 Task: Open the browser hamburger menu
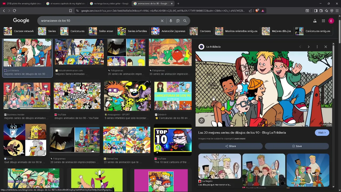337,11
